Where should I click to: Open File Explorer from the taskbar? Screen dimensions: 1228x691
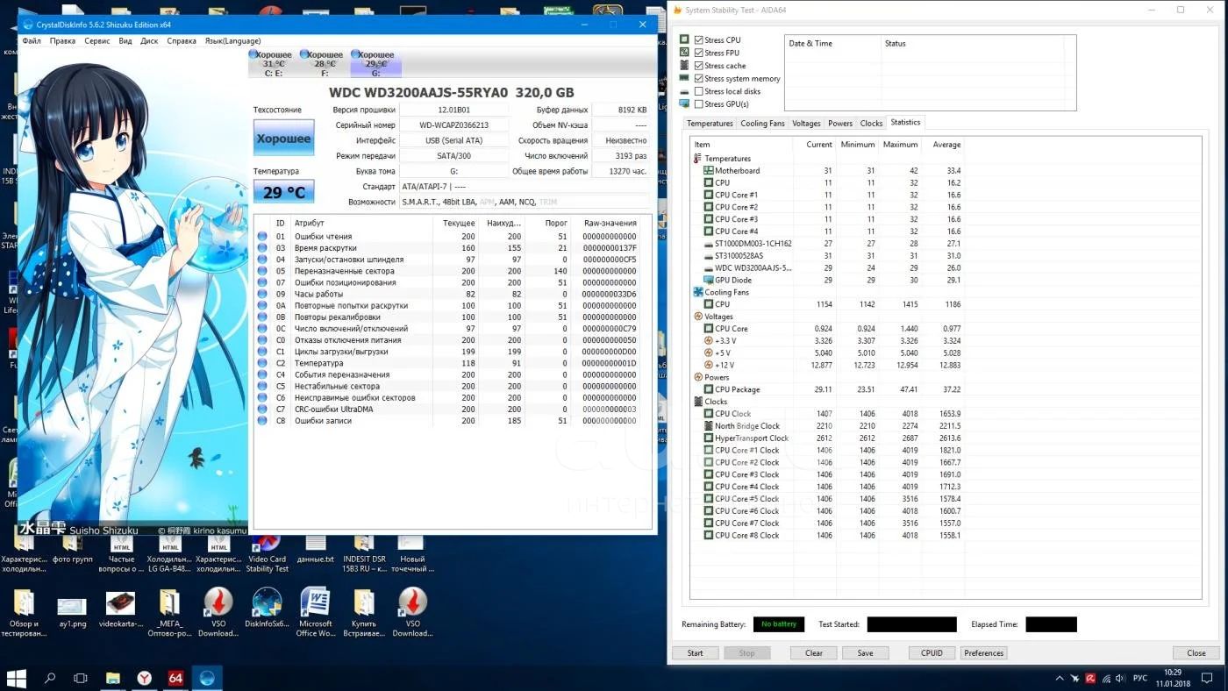[x=112, y=678]
